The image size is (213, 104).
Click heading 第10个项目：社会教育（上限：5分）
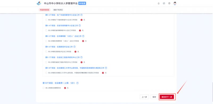coord(59,83)
